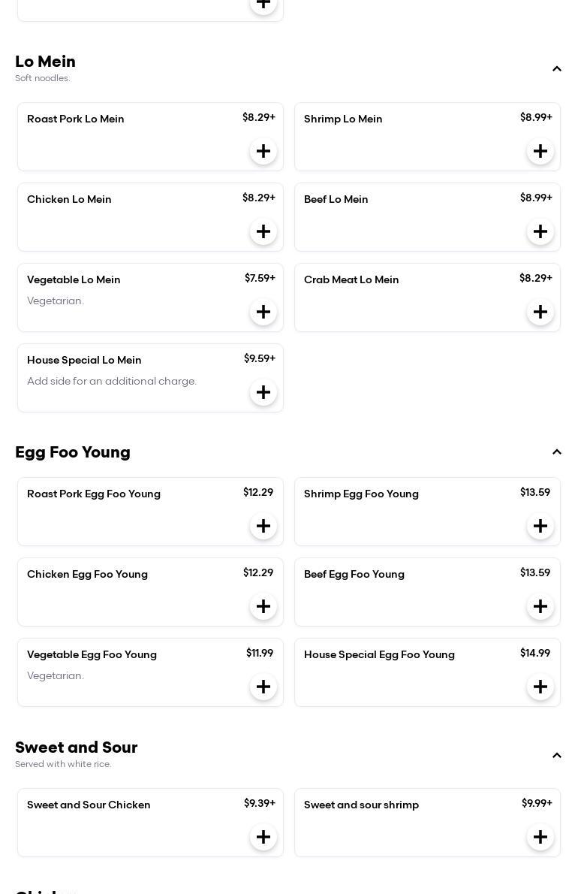Add House Special Egg Foo Young
Image resolution: width=578 pixels, height=894 pixels.
(540, 687)
